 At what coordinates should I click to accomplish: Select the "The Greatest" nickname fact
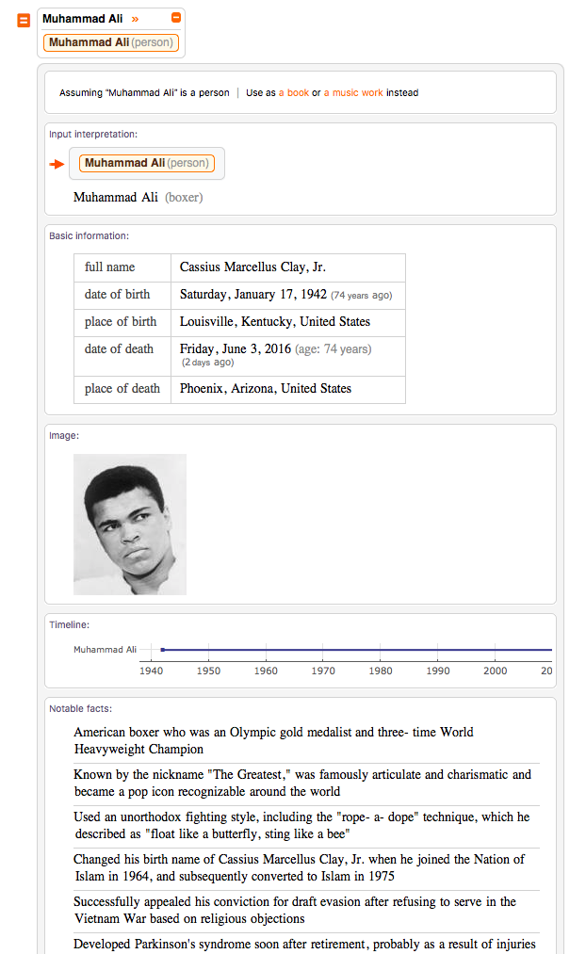click(x=302, y=783)
